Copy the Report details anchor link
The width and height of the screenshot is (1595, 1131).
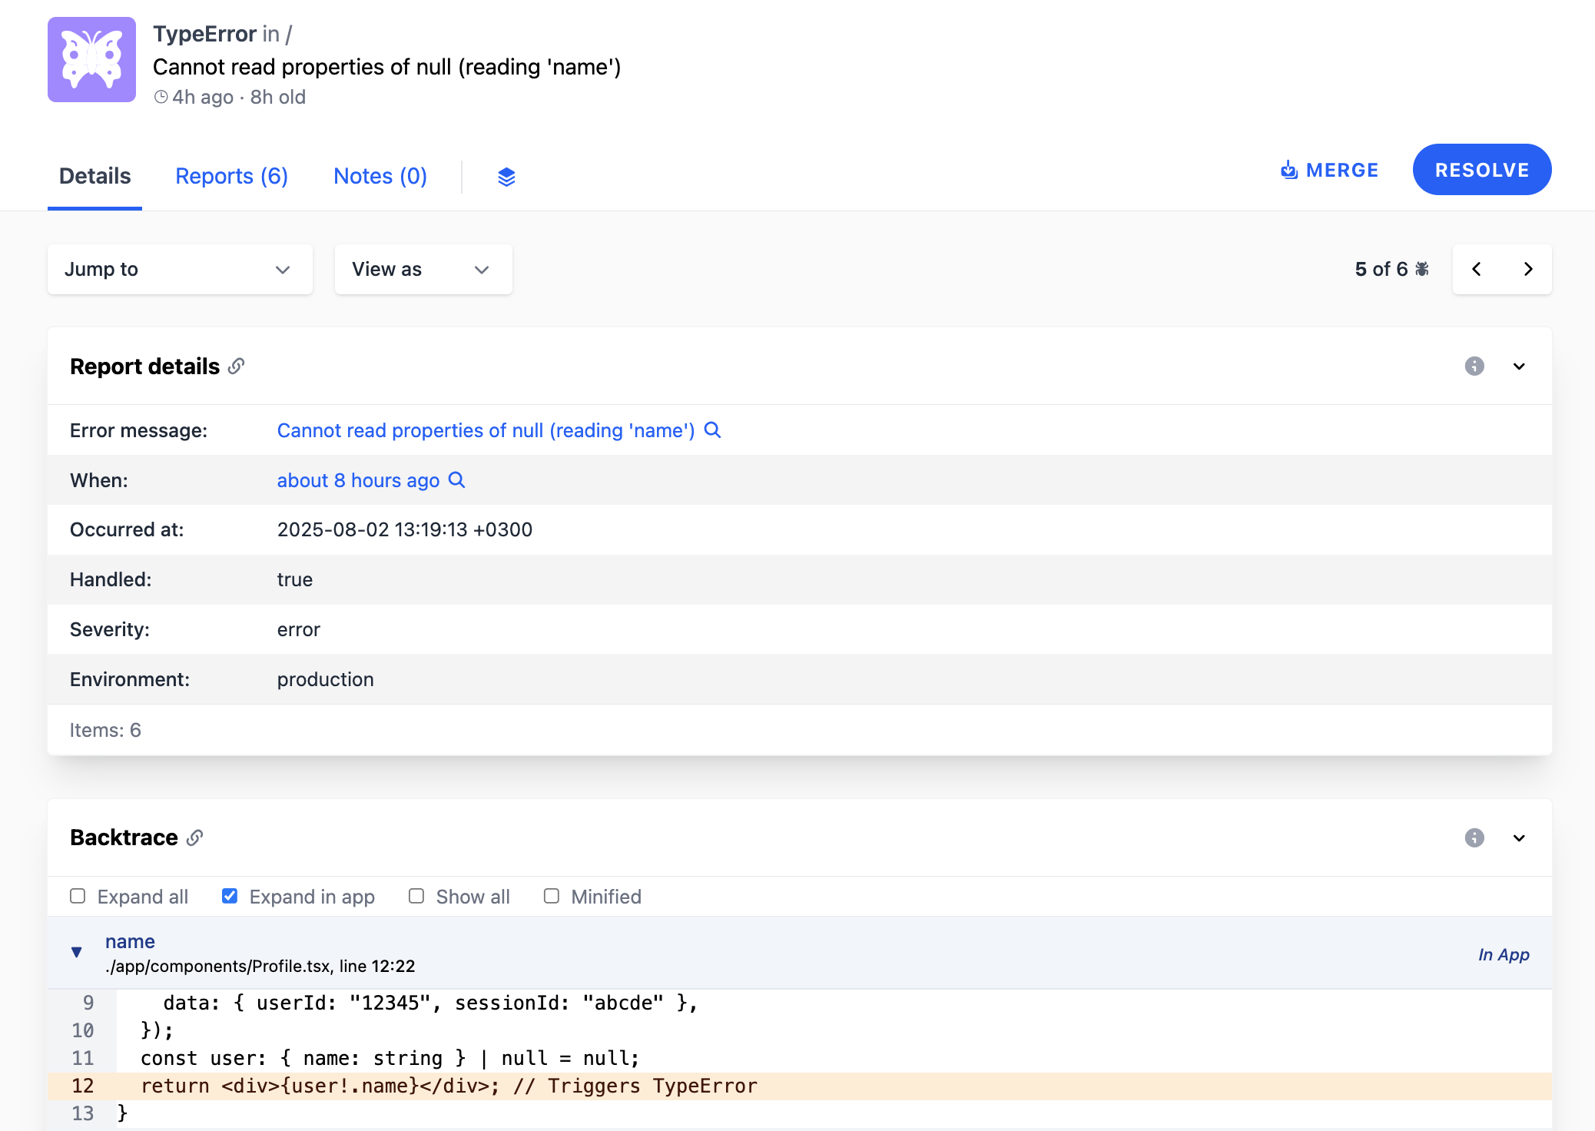pos(237,366)
